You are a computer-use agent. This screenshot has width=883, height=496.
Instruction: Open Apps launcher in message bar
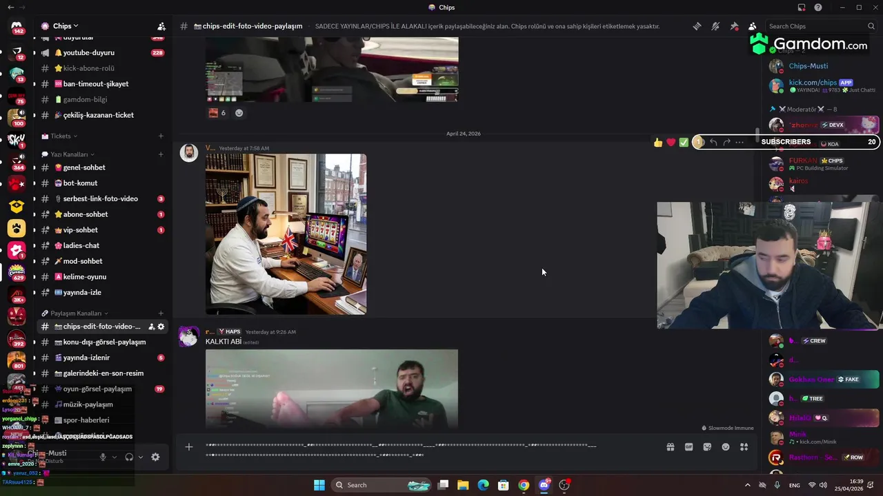pyautogui.click(x=744, y=447)
